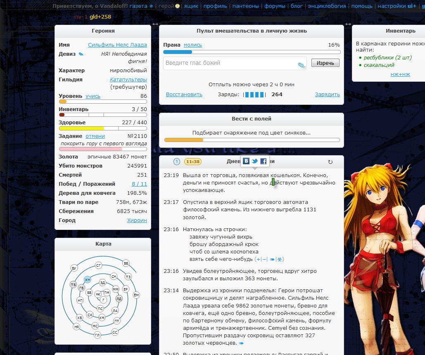Screen dimensions: 425x355
Task: Click the resize arrow left of Пульт panel
Action: click(x=155, y=24)
